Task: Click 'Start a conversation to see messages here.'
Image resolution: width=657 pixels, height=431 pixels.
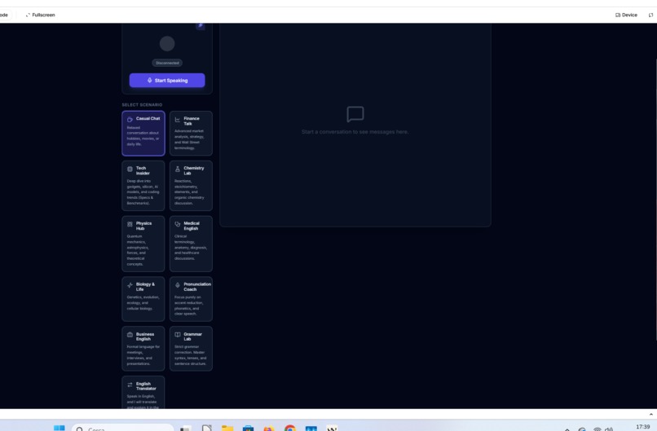Action: [x=355, y=131]
